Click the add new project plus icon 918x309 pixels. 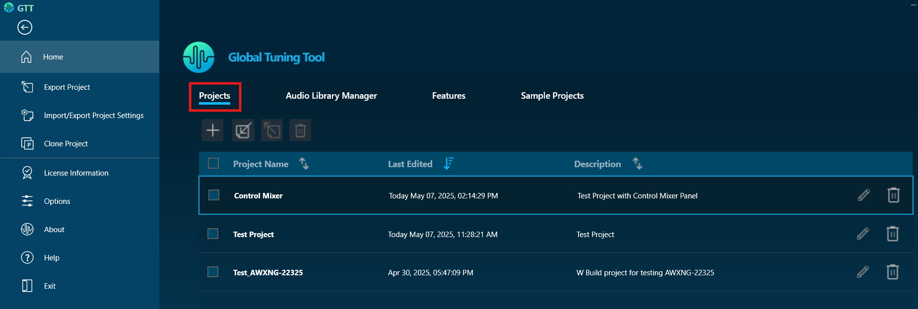click(212, 130)
